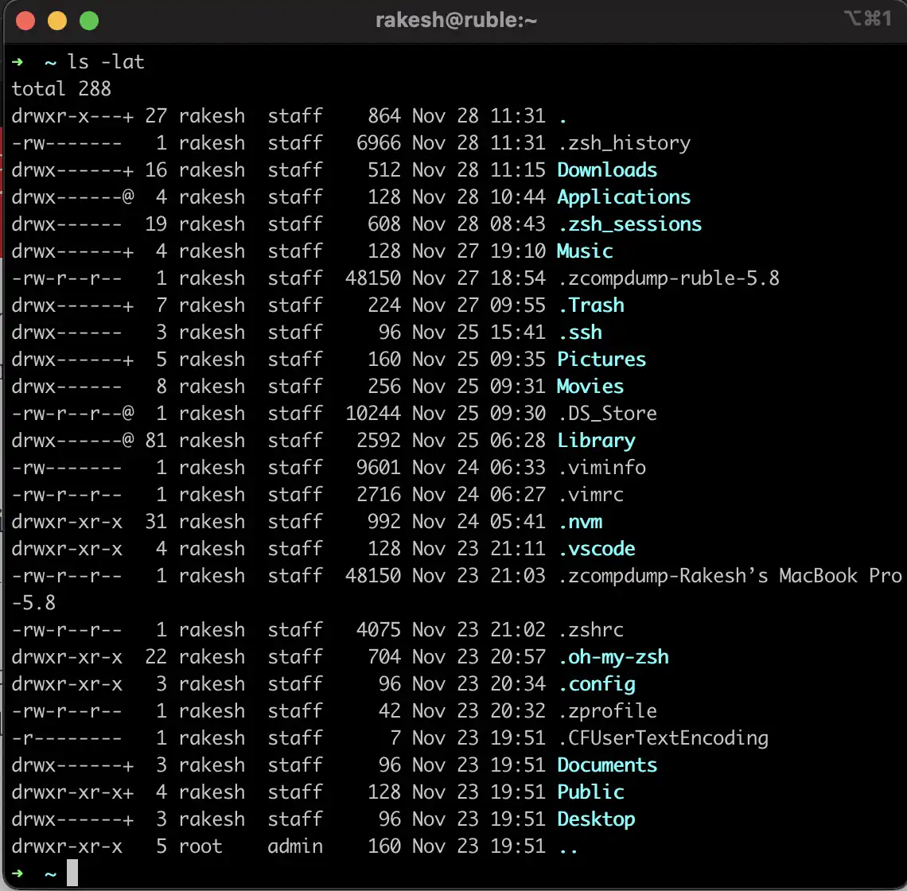
Task: Click link count 81 on Library row
Action: pos(156,441)
